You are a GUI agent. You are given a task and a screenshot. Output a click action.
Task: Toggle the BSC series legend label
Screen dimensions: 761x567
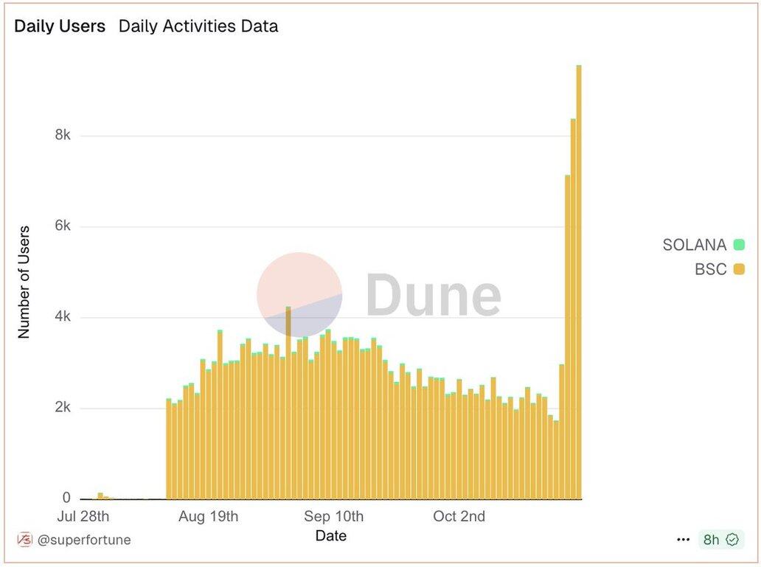[710, 269]
